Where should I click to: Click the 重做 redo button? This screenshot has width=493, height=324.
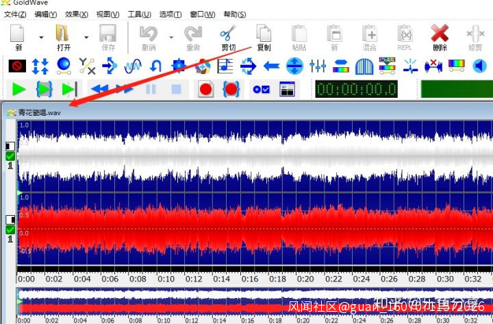coord(193,38)
